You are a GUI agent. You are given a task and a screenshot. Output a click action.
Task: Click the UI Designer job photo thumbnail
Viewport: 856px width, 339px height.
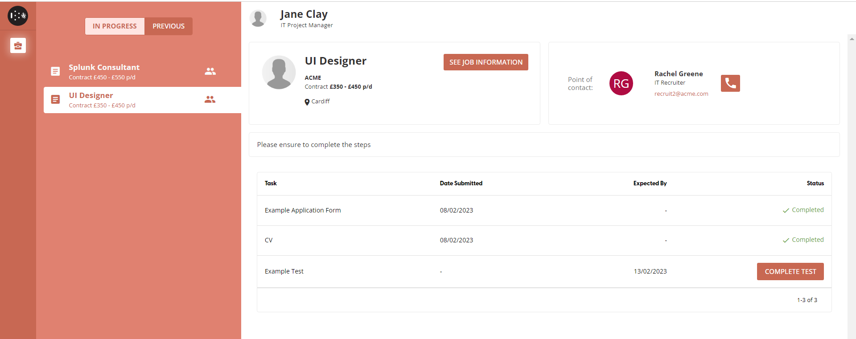coord(279,72)
